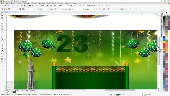Viewport: 170px width, 96px height.
Task: Select the Artistic Media tool
Action: [x=2, y=26]
